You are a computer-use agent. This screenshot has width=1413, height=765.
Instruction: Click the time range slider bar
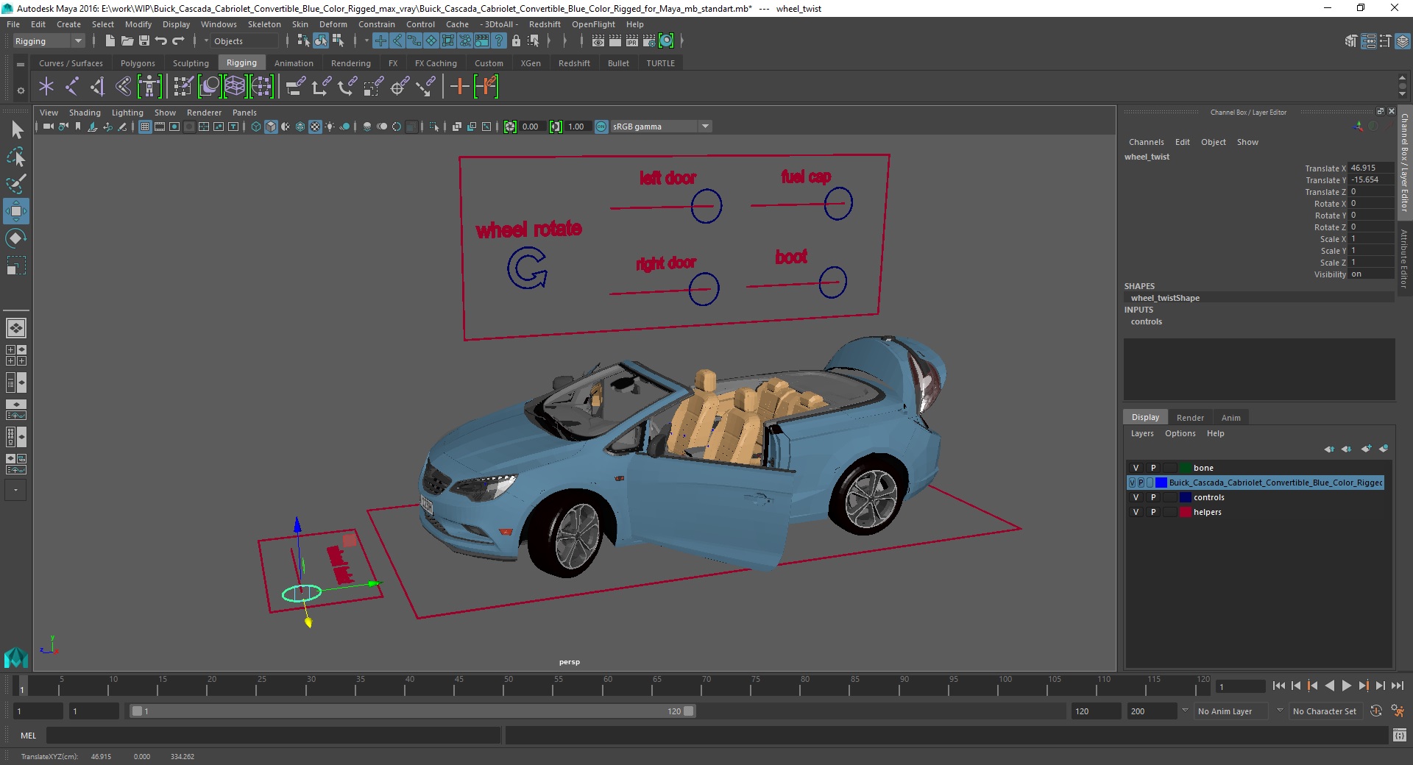tap(412, 711)
